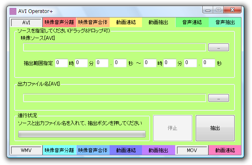Open the AVI 映像音声合体 tab in top row
Screen dimensions: 252x165
[x=93, y=22]
